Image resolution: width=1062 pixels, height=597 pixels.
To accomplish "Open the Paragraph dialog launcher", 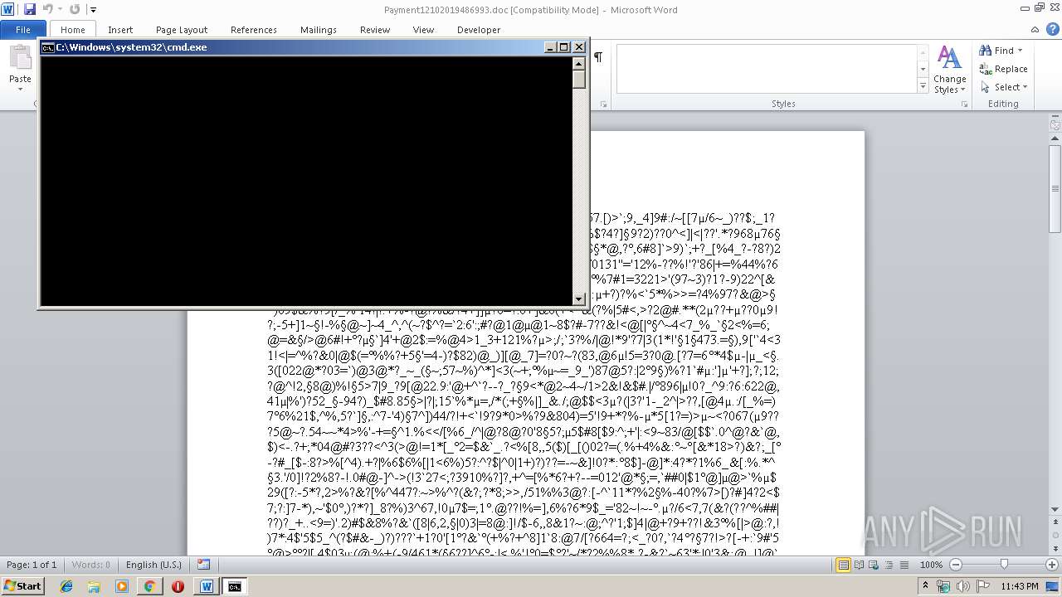I will coord(603,104).
